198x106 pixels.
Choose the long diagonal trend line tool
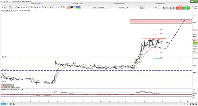point(16,8)
